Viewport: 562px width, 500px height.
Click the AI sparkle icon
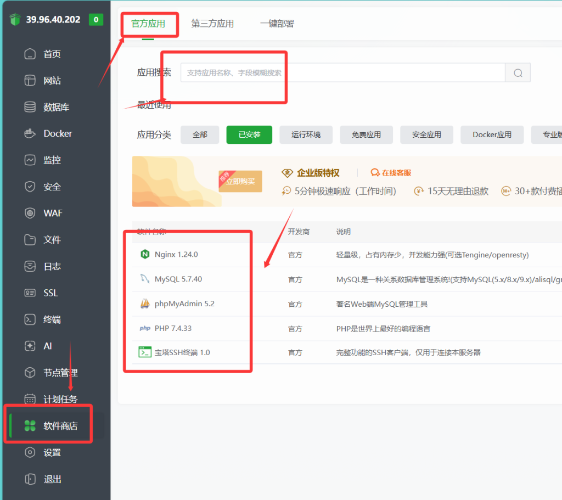click(x=30, y=346)
